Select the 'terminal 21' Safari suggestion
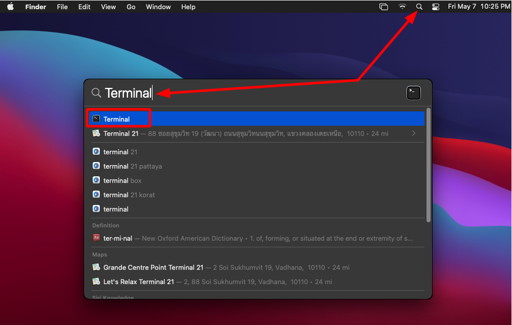Screen dimensions: 512x325 click(257, 152)
